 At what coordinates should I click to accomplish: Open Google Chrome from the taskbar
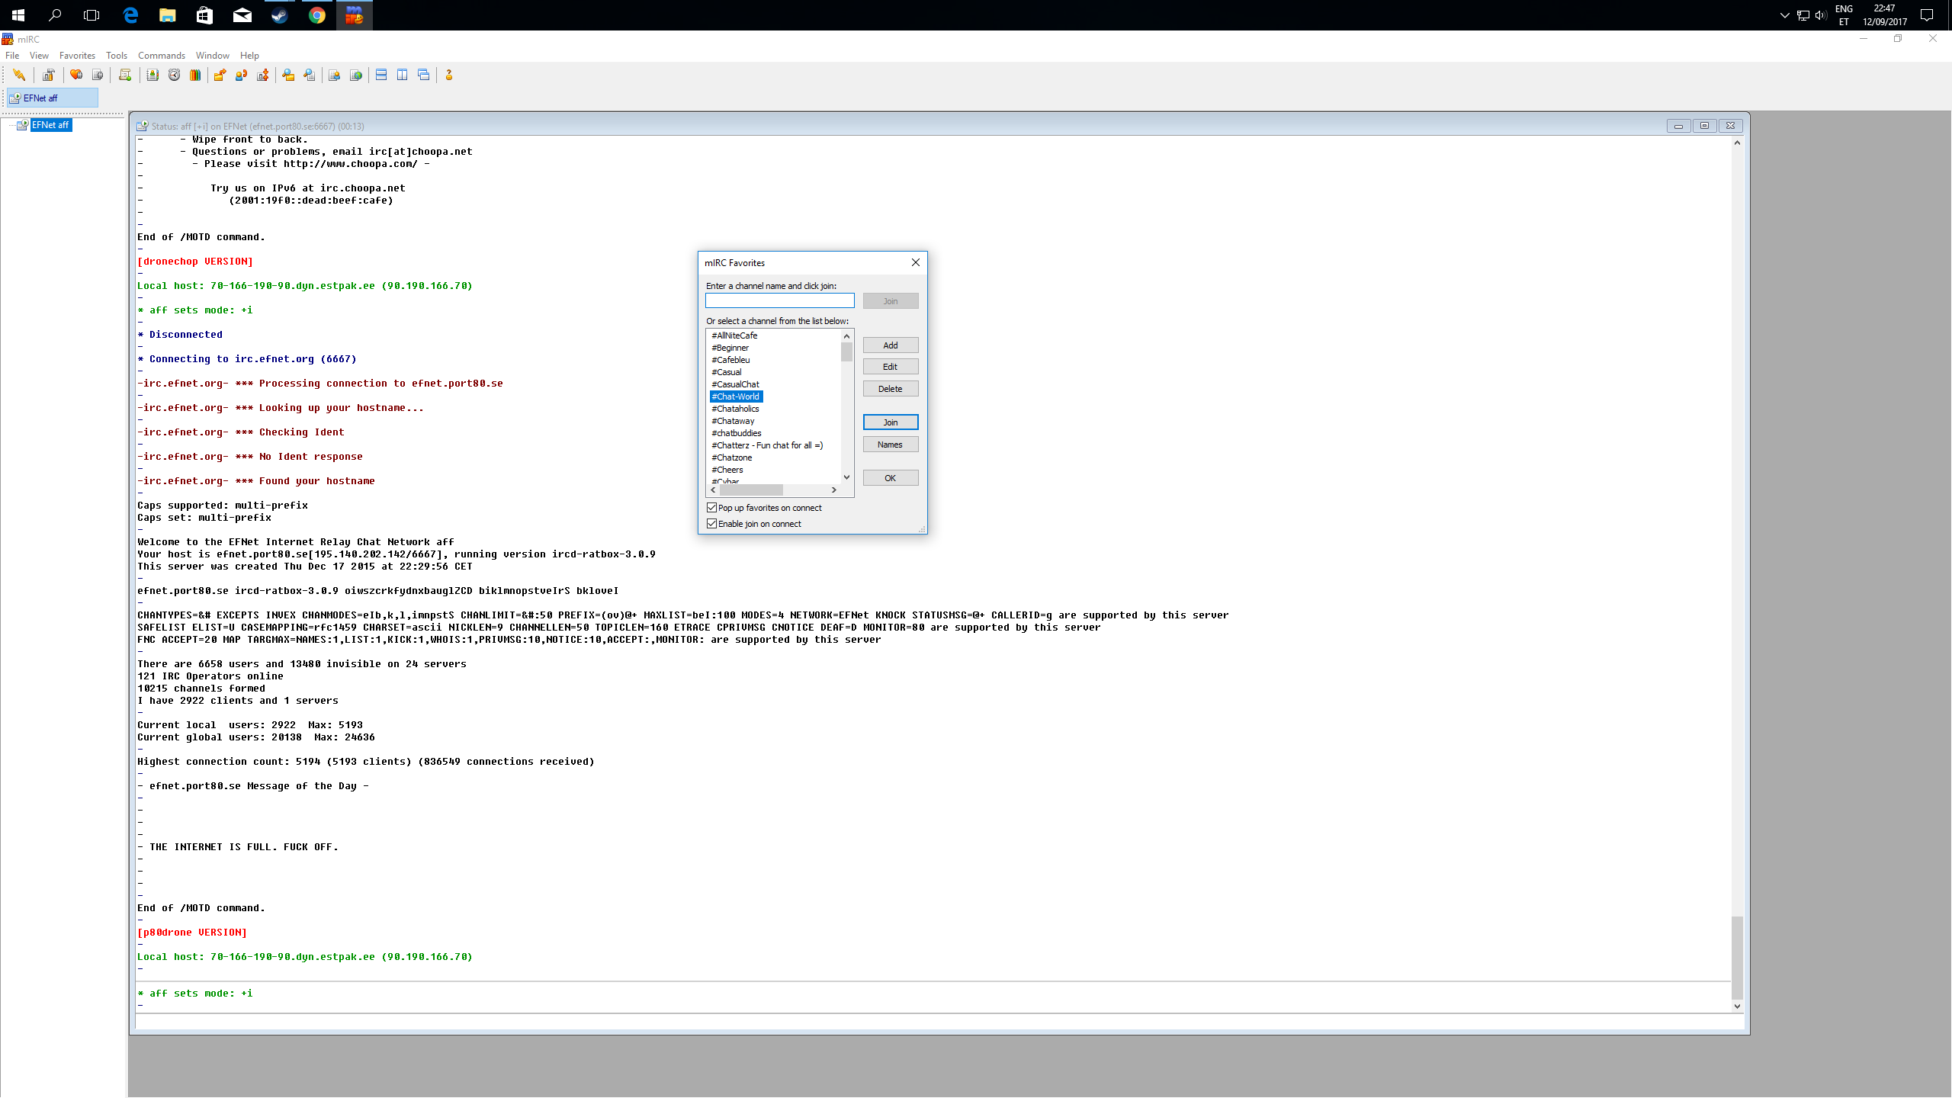316,15
